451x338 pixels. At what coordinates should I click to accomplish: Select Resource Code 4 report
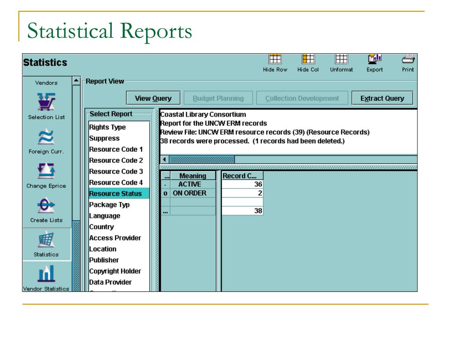[x=119, y=183]
